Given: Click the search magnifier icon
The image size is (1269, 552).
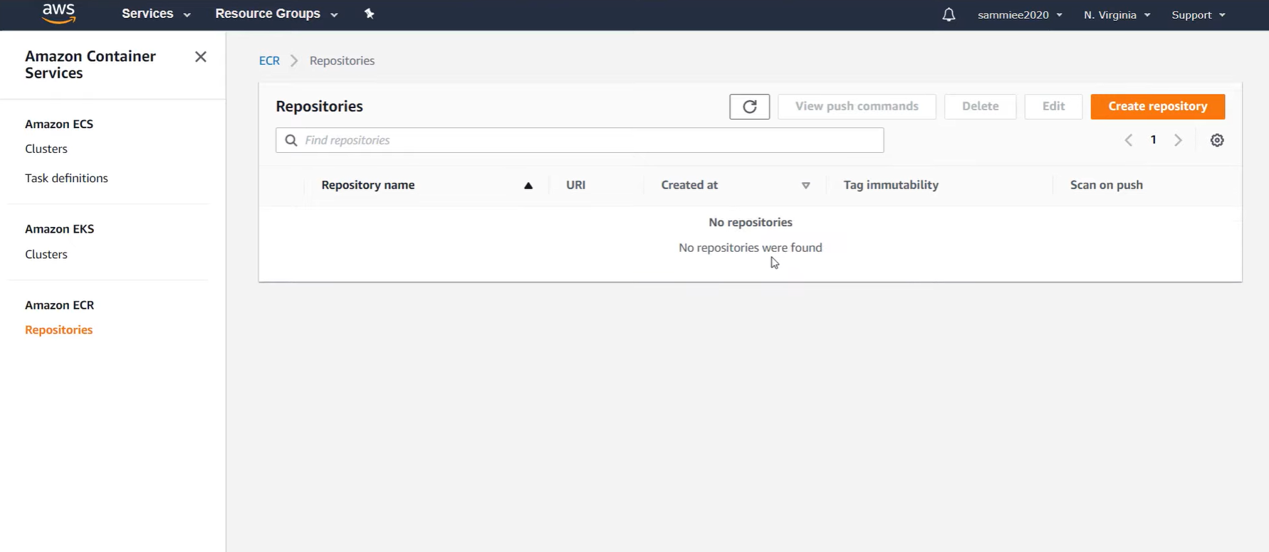Looking at the screenshot, I should pyautogui.click(x=291, y=140).
